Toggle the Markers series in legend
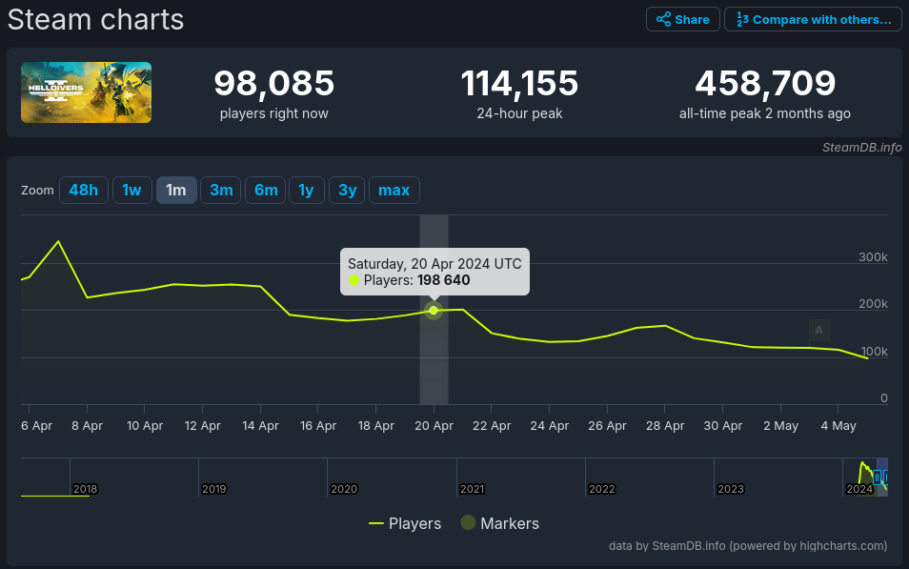 [x=499, y=524]
